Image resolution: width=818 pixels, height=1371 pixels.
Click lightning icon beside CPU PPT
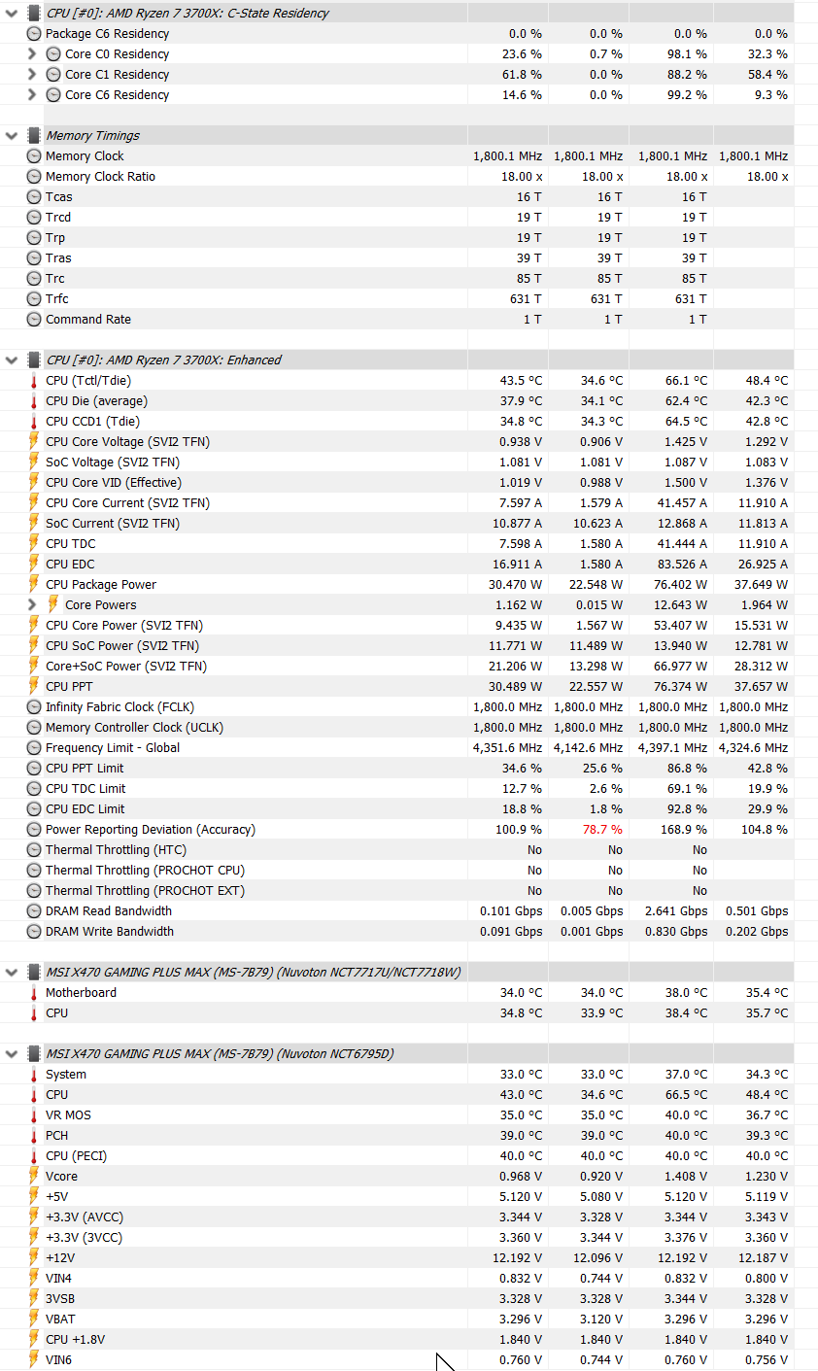[x=34, y=687]
